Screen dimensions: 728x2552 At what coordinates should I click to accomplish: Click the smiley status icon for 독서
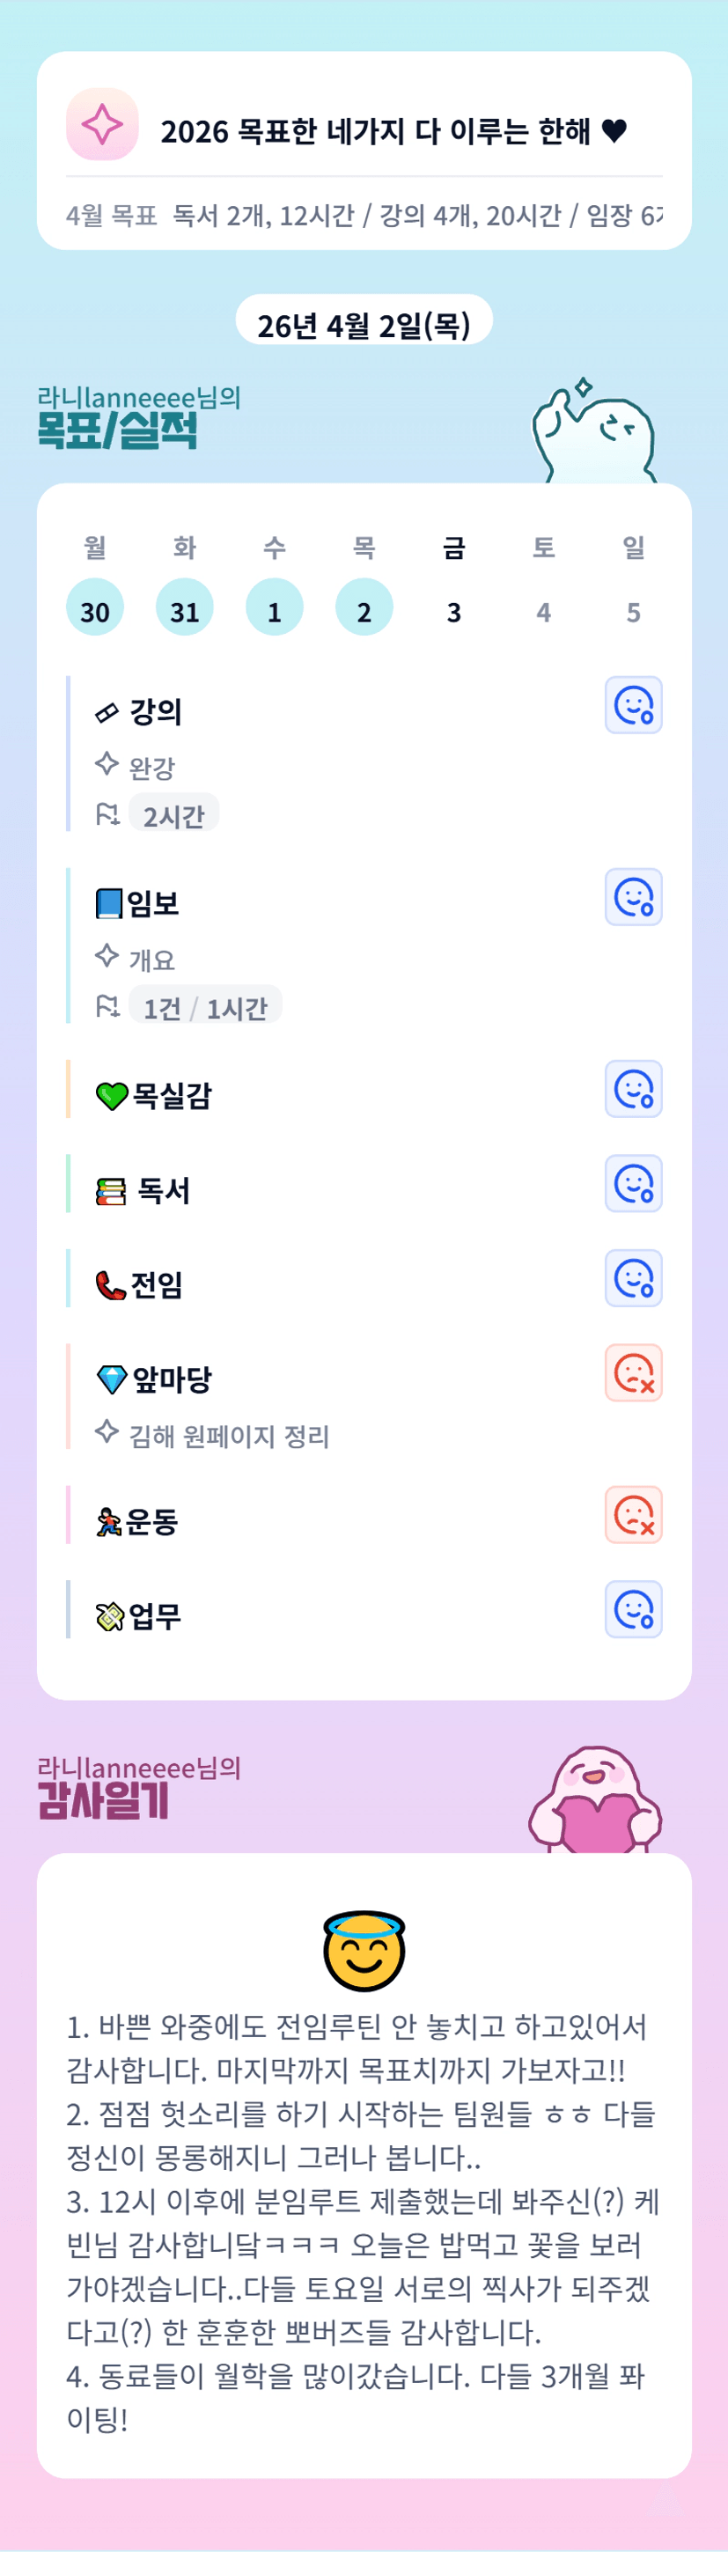pyautogui.click(x=633, y=1184)
